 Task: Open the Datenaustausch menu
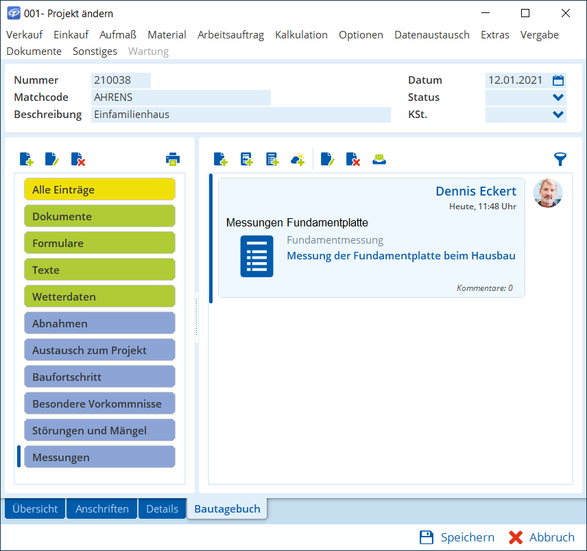(431, 34)
